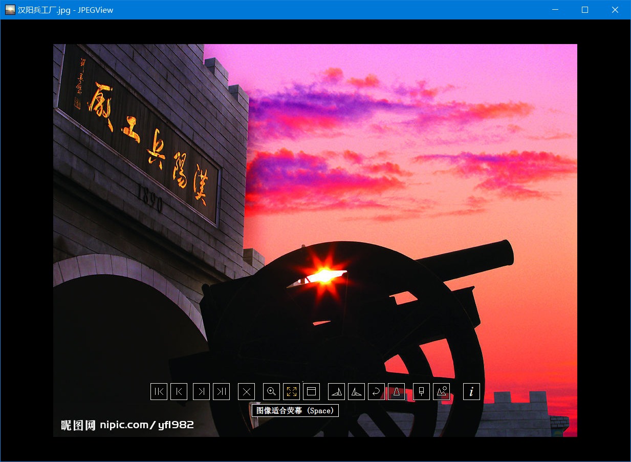
Task: Jump to the last image
Action: (221, 392)
